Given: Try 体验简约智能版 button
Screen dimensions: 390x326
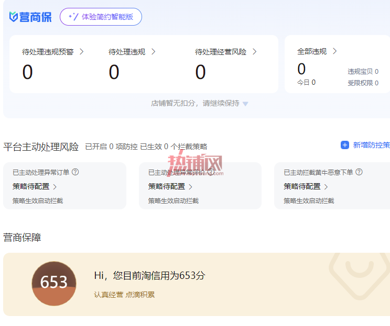Looking at the screenshot, I should tap(101, 17).
